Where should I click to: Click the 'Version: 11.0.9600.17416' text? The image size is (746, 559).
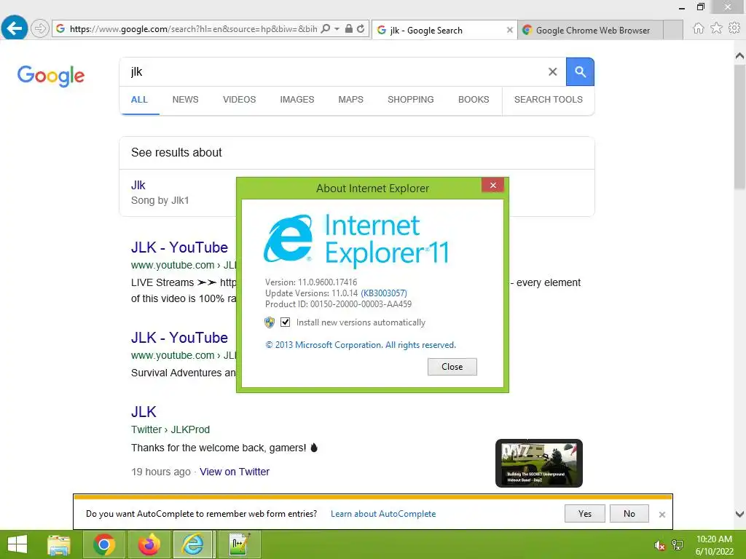[x=311, y=282]
